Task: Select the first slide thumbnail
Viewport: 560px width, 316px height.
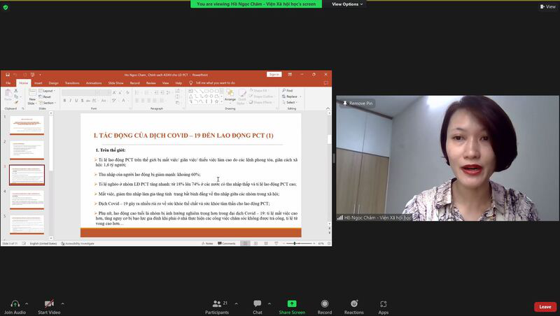Action: click(27, 126)
